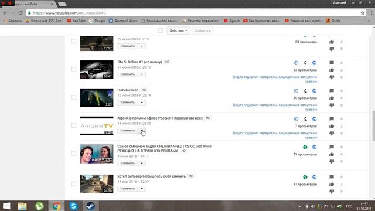
Task: Open the YouTube bookmark in bookmarks bar
Action: (x=76, y=21)
